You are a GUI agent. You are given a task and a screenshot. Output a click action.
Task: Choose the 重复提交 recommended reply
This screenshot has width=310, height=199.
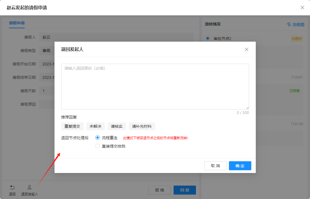72,126
